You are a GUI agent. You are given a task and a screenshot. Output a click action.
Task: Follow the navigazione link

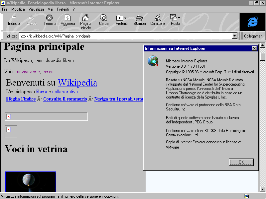[x=28, y=72]
